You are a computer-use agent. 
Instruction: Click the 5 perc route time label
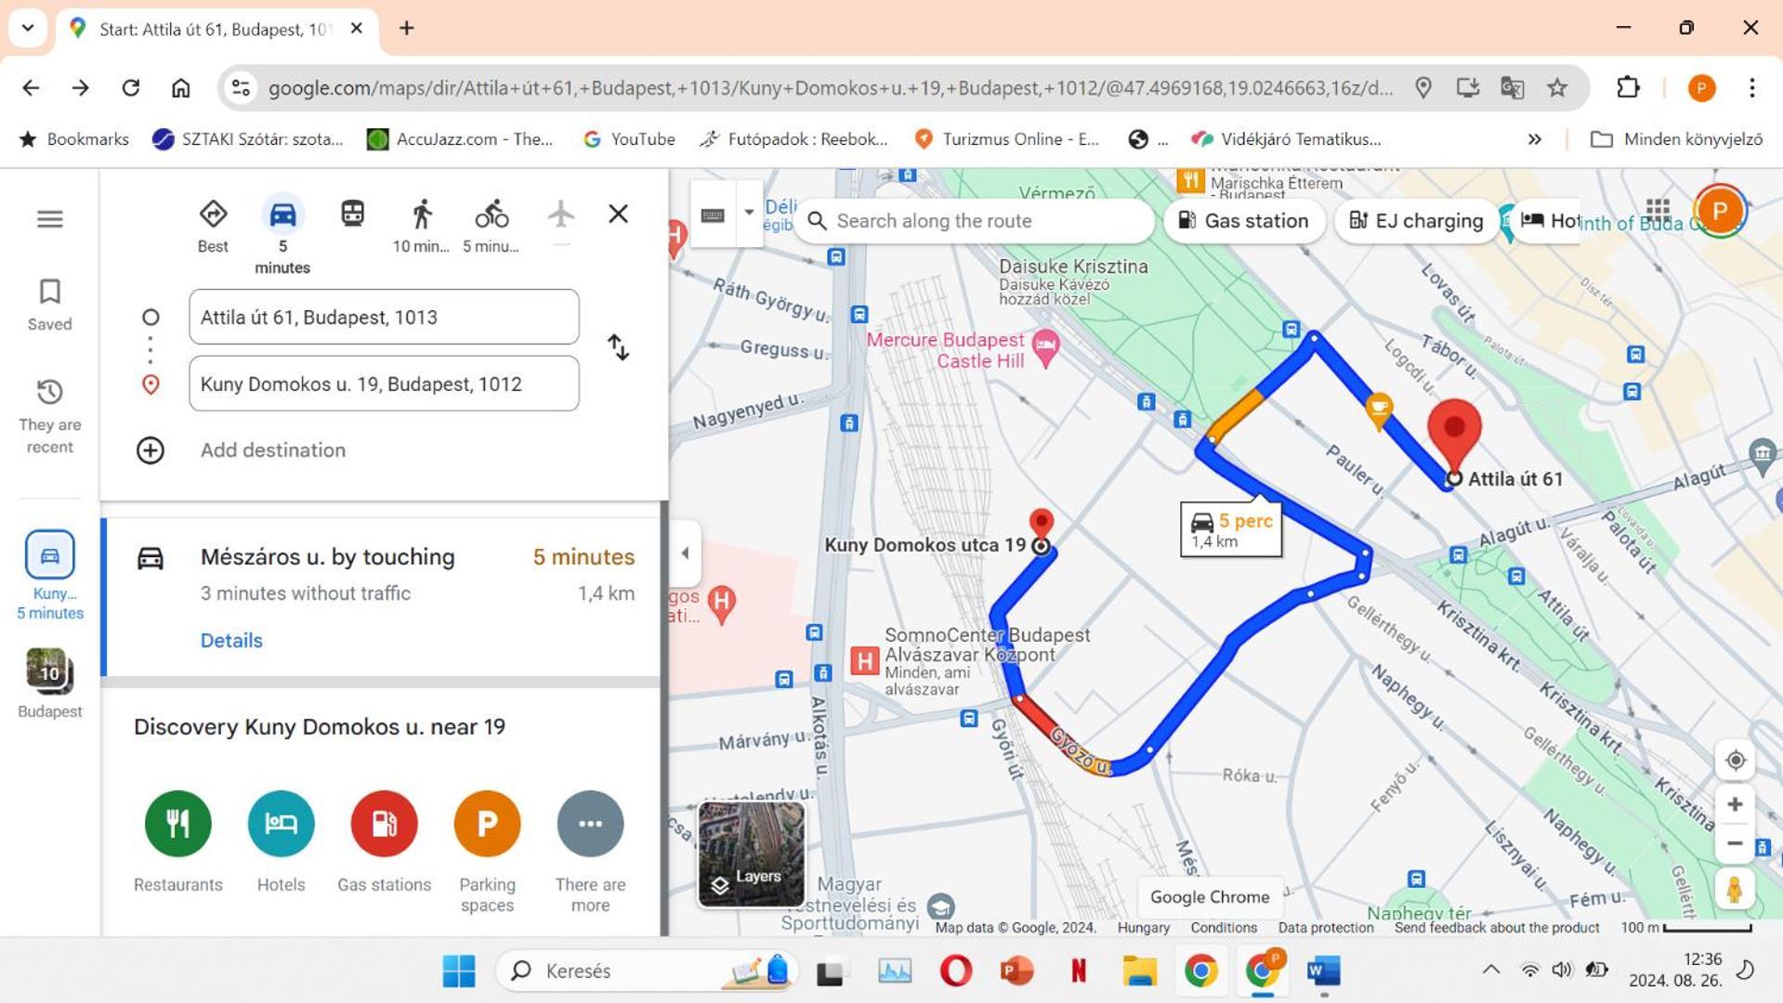(1231, 529)
